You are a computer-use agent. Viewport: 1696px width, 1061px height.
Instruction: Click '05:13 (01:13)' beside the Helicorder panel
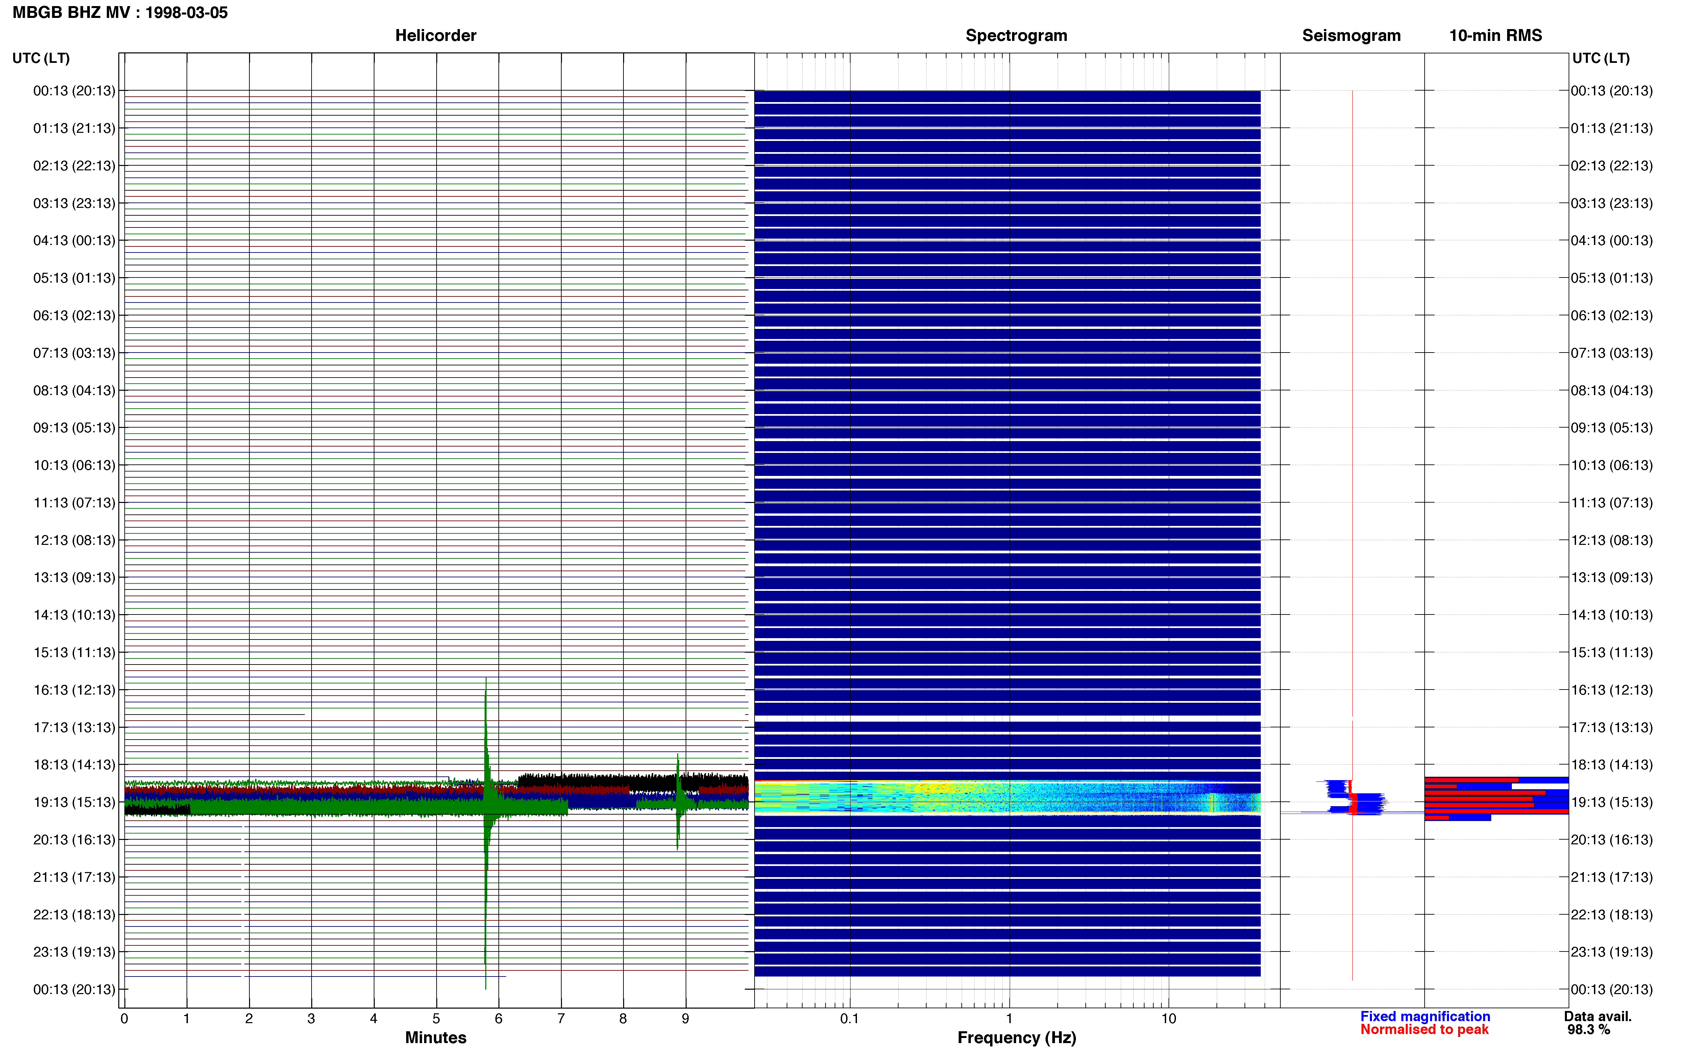74,278
